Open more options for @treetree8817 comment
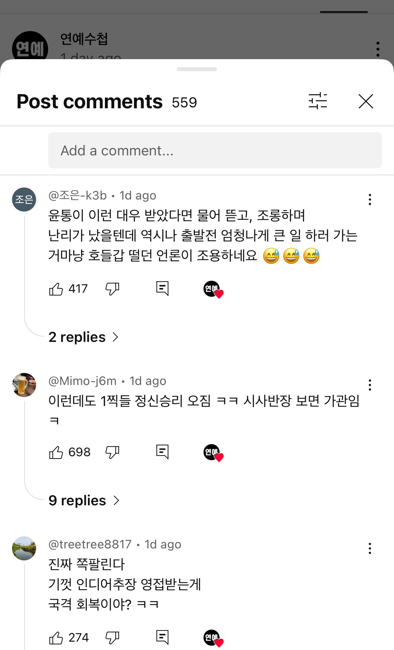This screenshot has height=650, width=394. coord(370,548)
